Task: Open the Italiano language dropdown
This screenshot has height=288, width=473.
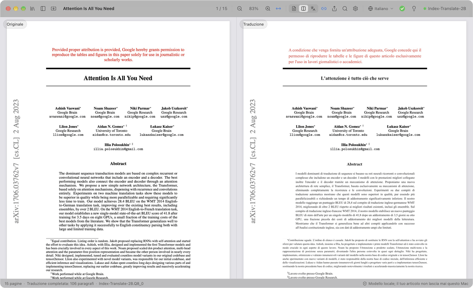Action: coord(381,9)
